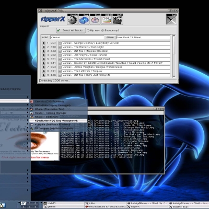Click the Kompare eye icon in submenu
This screenshot has width=209, height=209.
[31, 124]
